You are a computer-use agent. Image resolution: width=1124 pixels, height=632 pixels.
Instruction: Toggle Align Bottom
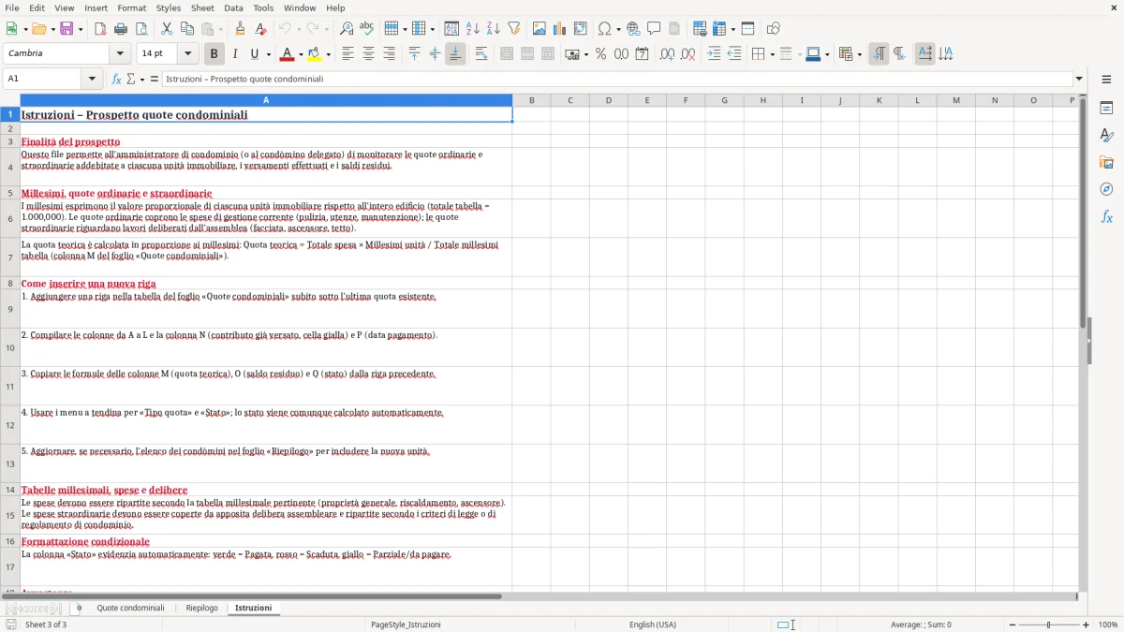coord(455,54)
